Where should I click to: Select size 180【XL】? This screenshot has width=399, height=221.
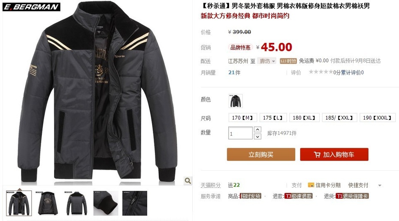coord(304,118)
